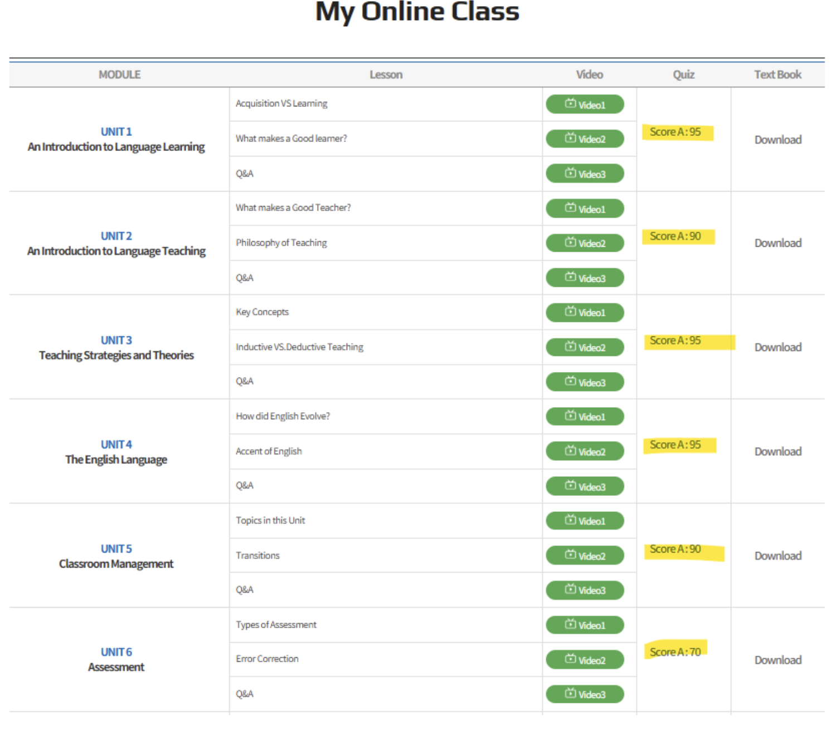Download the Unit 1 text book
The width and height of the screenshot is (837, 743).
777,140
